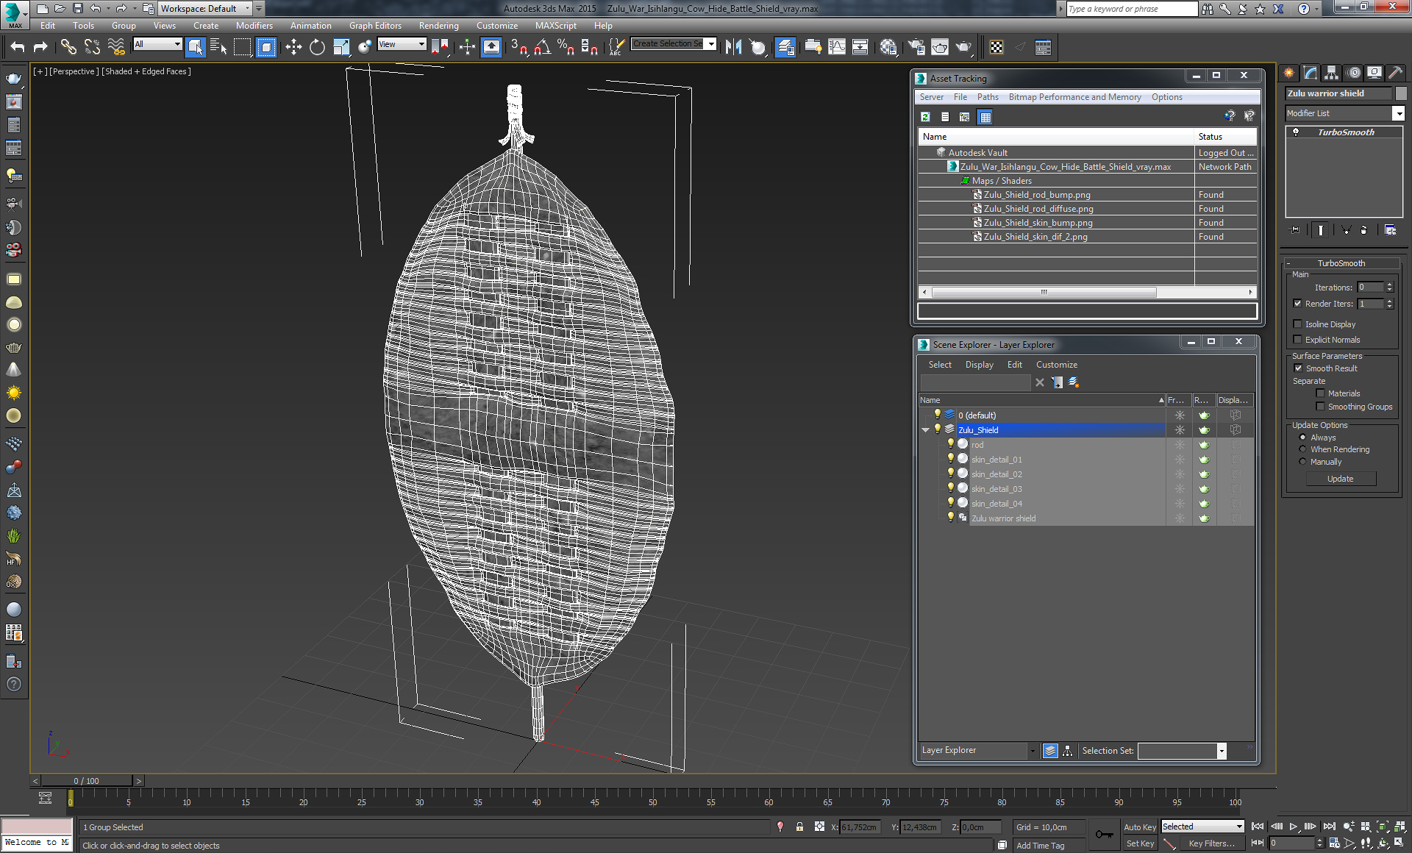Toggle the Angle Snap icon

542,48
